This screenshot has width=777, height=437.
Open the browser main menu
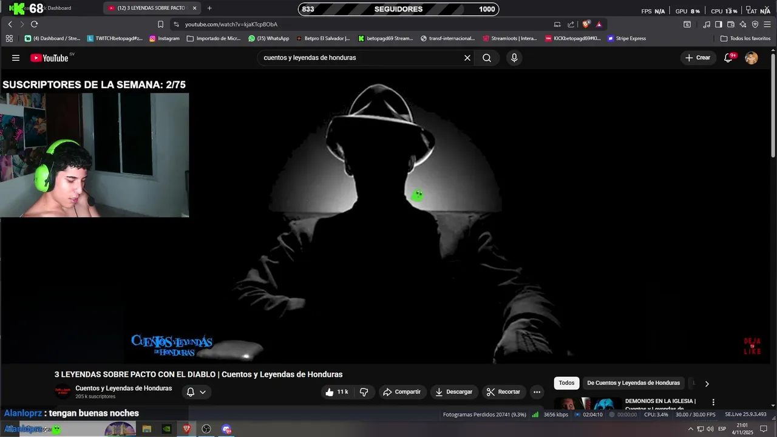pos(767,24)
